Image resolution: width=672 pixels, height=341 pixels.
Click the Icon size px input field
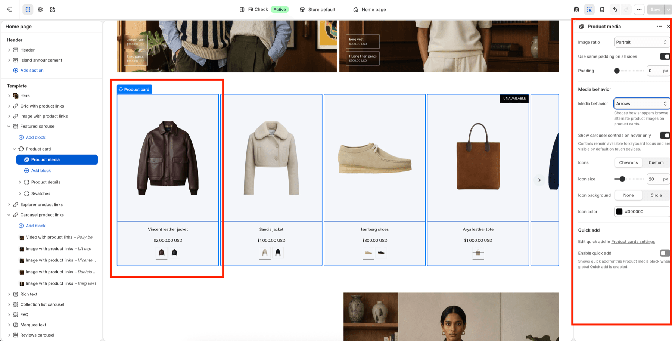click(x=658, y=179)
